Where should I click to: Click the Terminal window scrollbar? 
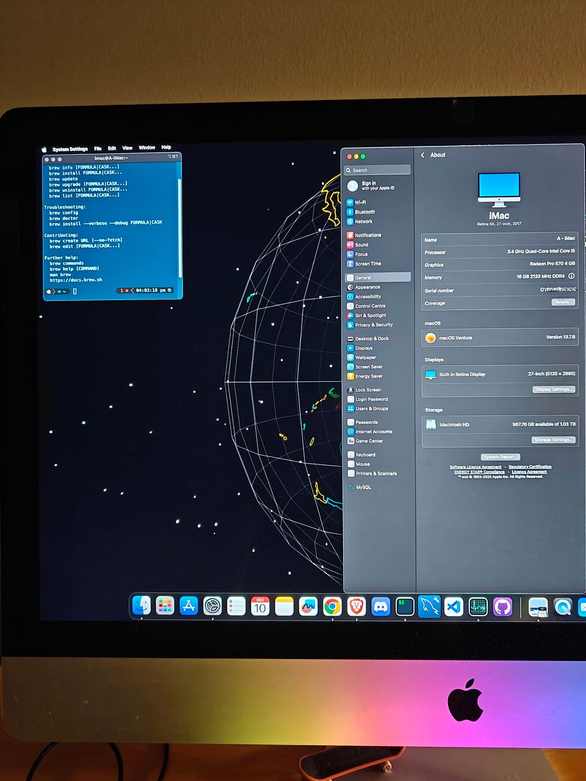coord(179,228)
